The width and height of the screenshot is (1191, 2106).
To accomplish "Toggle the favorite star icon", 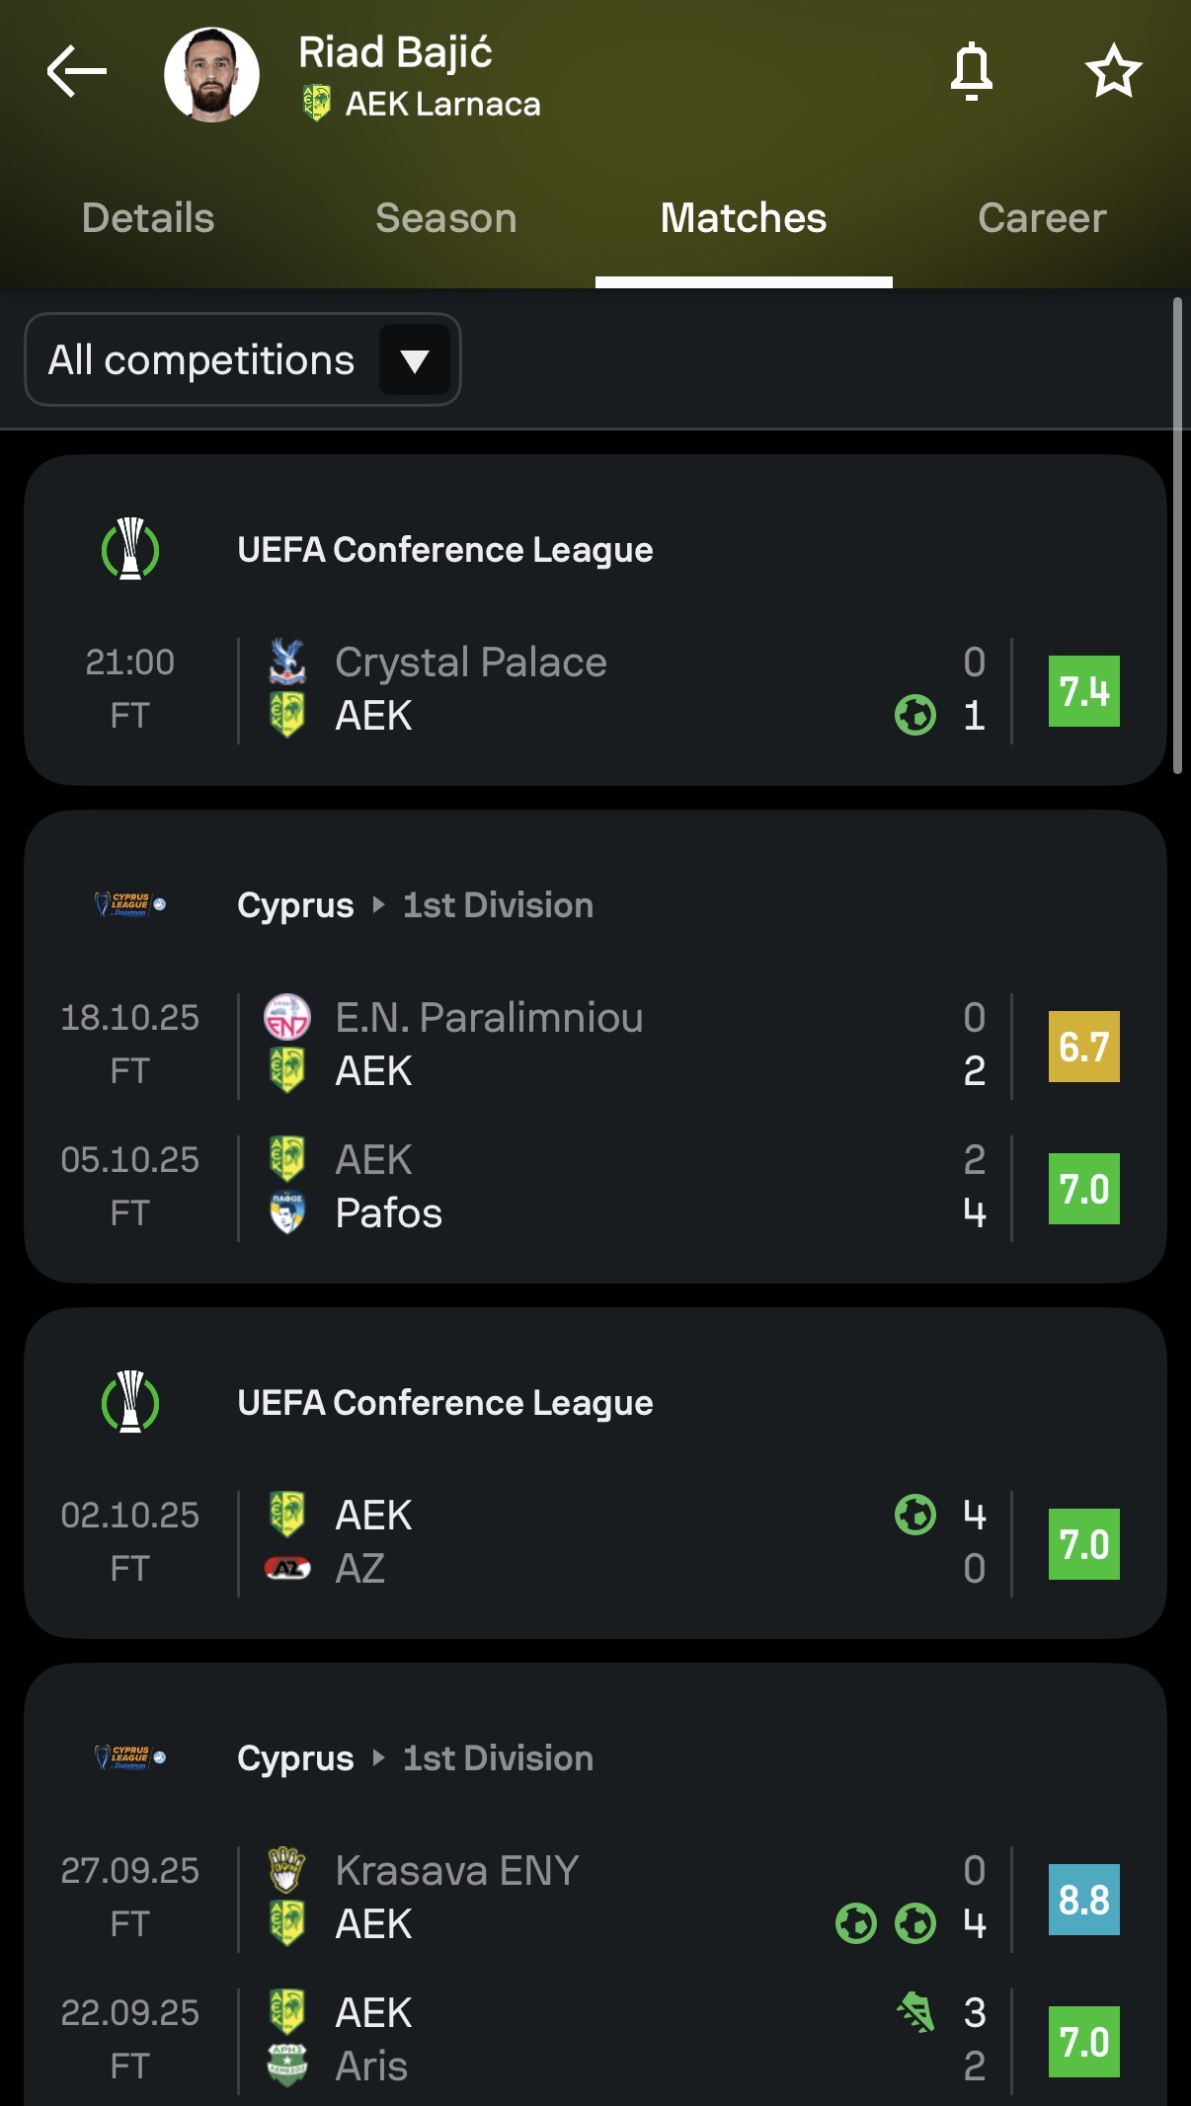I will point(1113,71).
